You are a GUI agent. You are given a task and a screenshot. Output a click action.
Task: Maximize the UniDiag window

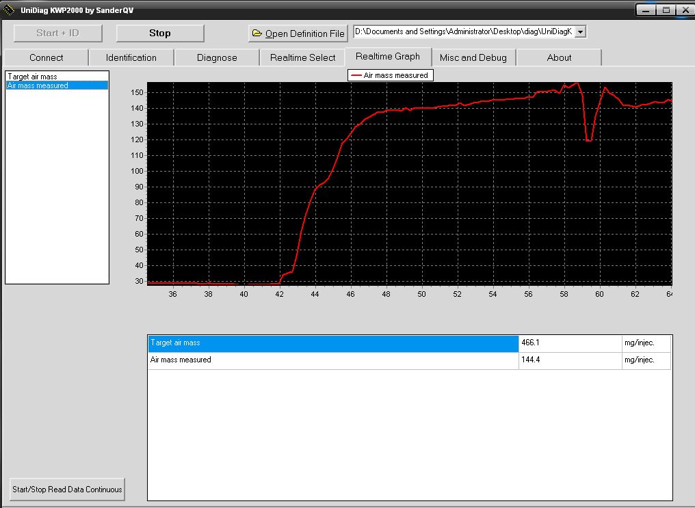coord(665,10)
